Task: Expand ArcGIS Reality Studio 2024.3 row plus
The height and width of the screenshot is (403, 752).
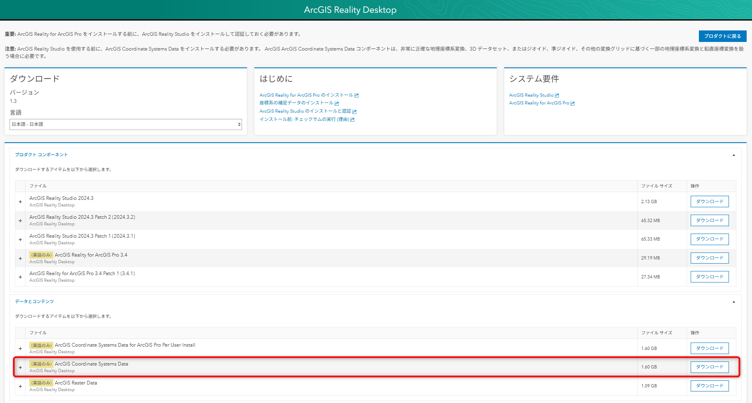Action: coord(20,202)
